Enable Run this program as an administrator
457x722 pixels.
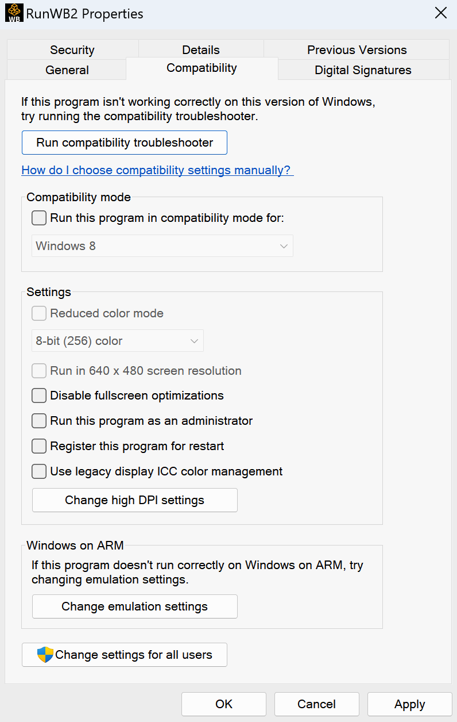point(38,421)
